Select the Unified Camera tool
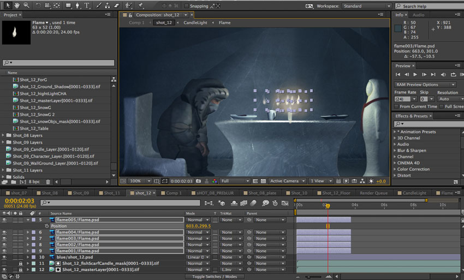This screenshot has height=280, width=464. 47,5
